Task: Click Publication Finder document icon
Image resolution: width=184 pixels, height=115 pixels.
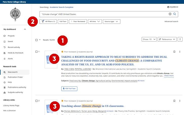Action: pyautogui.click(x=5, y=77)
